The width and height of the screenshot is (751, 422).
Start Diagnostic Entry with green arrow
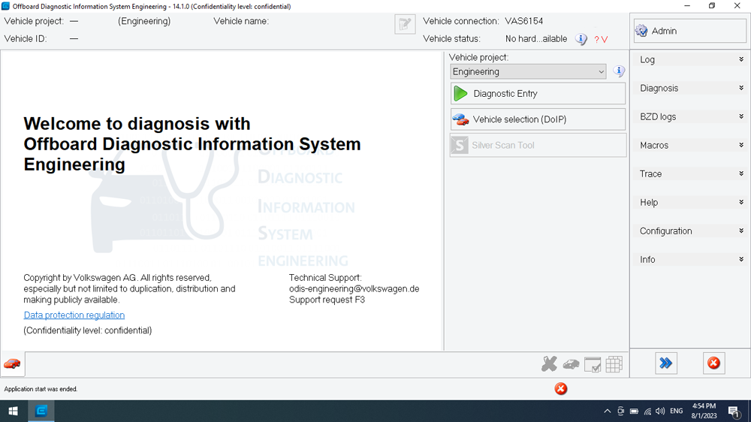538,93
